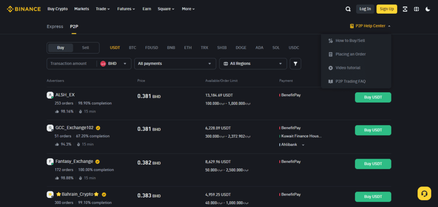Click the Fantasy_Exchange advertiser avatar
The width and height of the screenshot is (438, 207).
pyautogui.click(x=50, y=162)
